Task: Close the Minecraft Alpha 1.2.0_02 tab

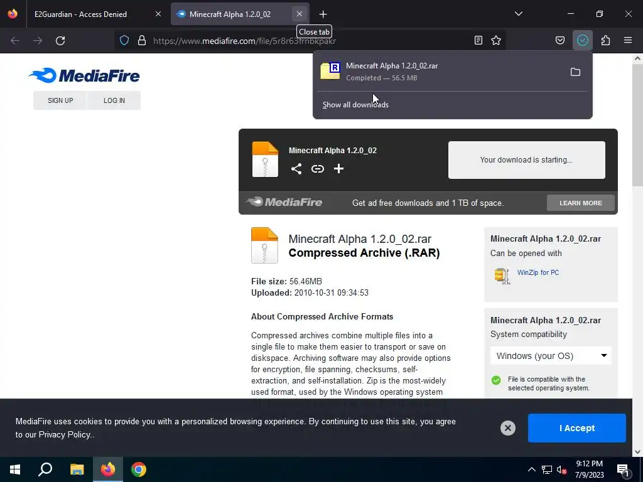Action: (x=300, y=14)
